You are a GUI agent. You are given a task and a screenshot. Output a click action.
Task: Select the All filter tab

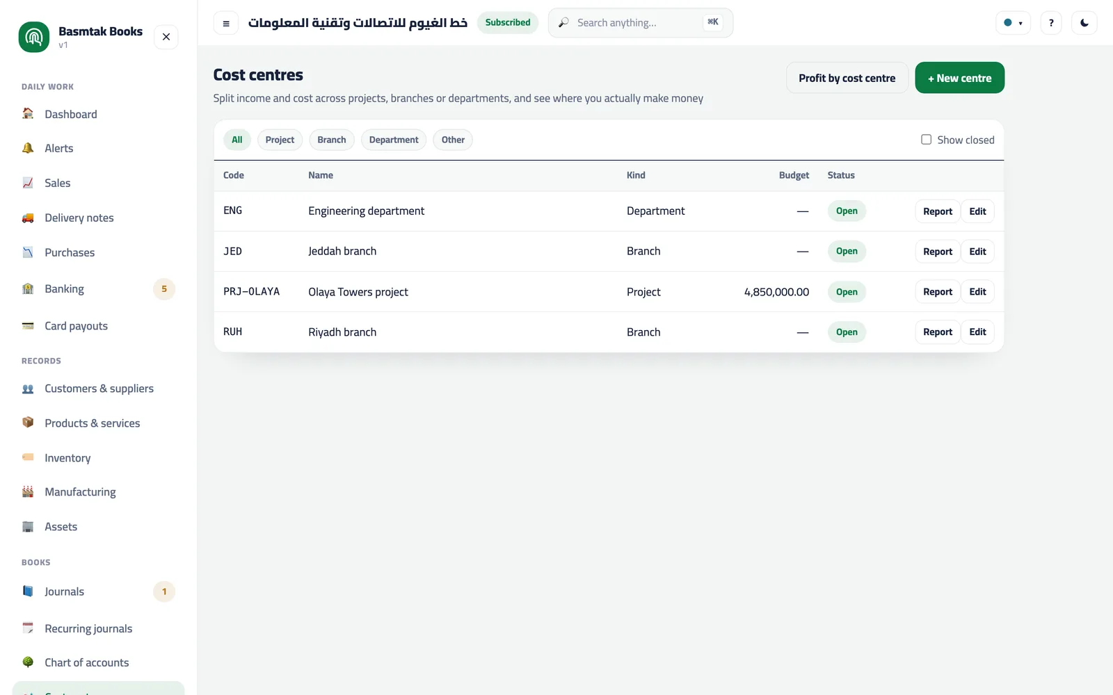pyautogui.click(x=237, y=140)
